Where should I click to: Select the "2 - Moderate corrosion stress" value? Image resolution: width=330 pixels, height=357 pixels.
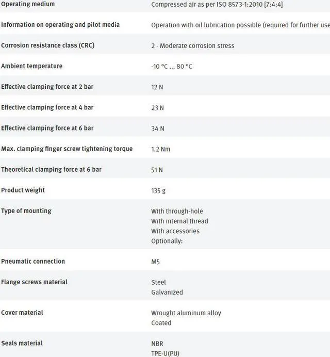192,46
